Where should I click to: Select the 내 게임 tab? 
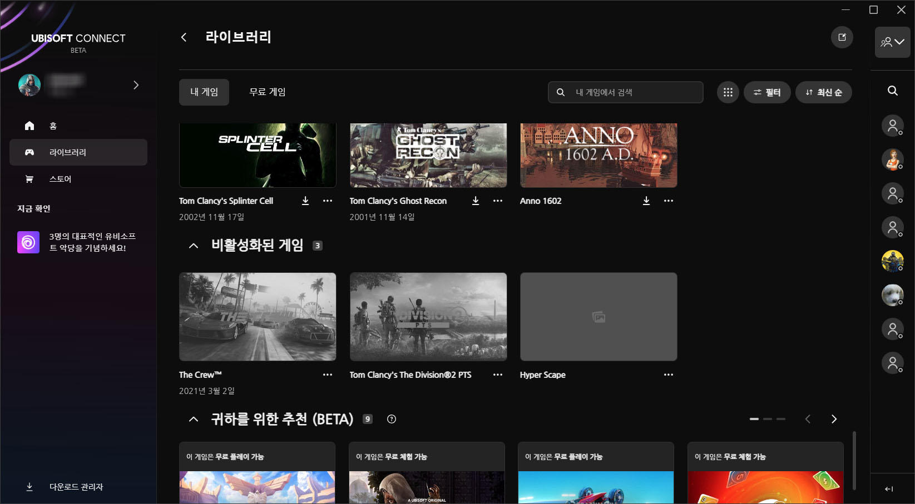[x=204, y=92]
